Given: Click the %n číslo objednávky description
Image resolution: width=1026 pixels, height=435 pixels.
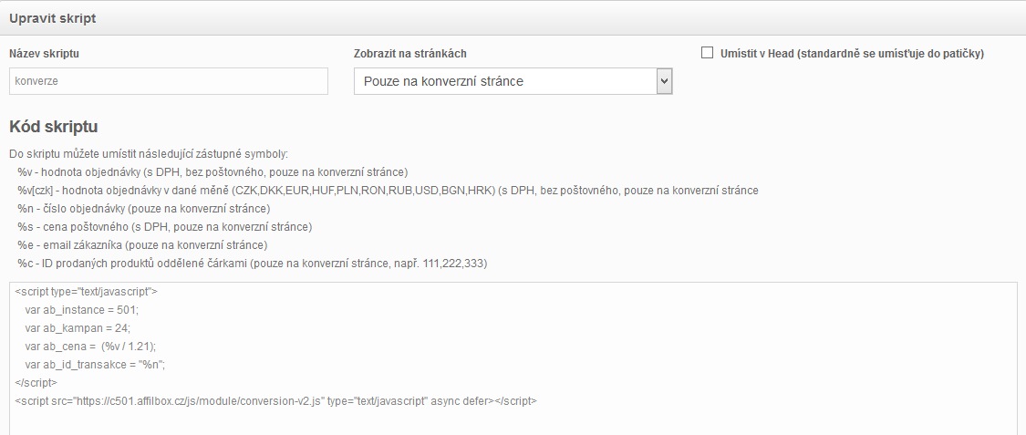Looking at the screenshot, I should point(144,209).
